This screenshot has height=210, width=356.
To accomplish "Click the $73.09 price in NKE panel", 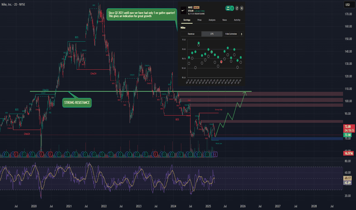I will tap(191, 11).
